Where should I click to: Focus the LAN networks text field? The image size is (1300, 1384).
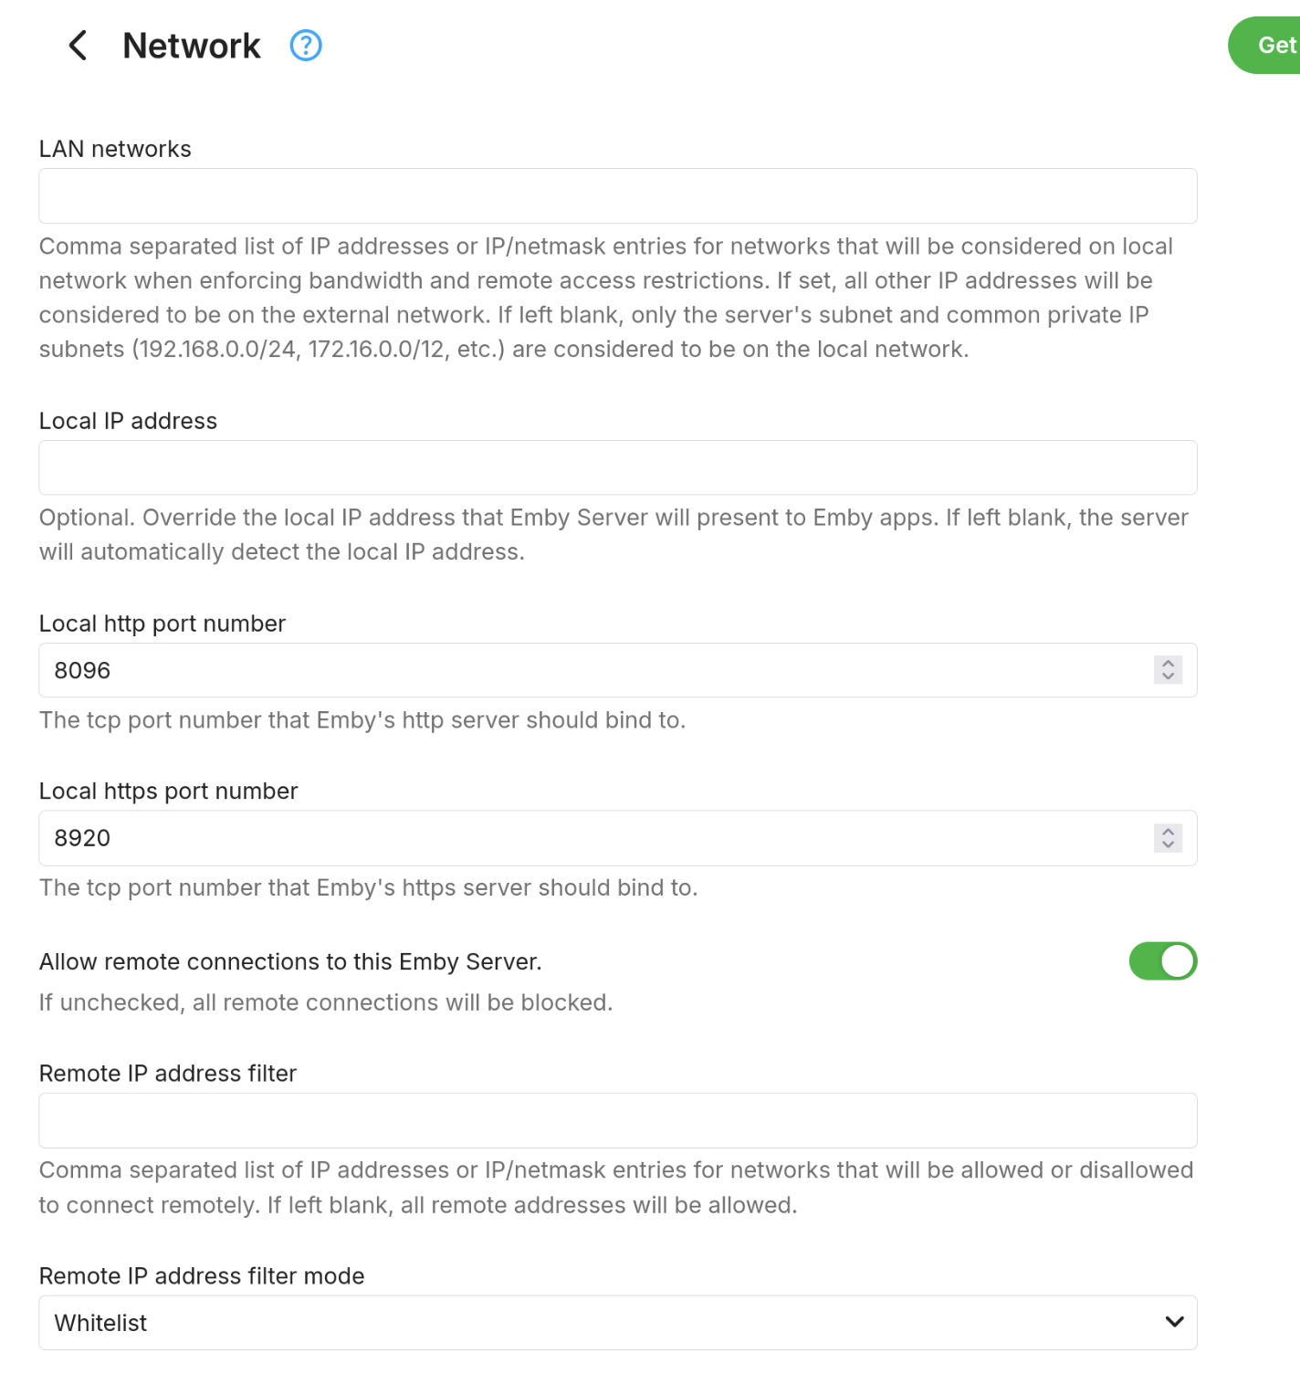618,195
